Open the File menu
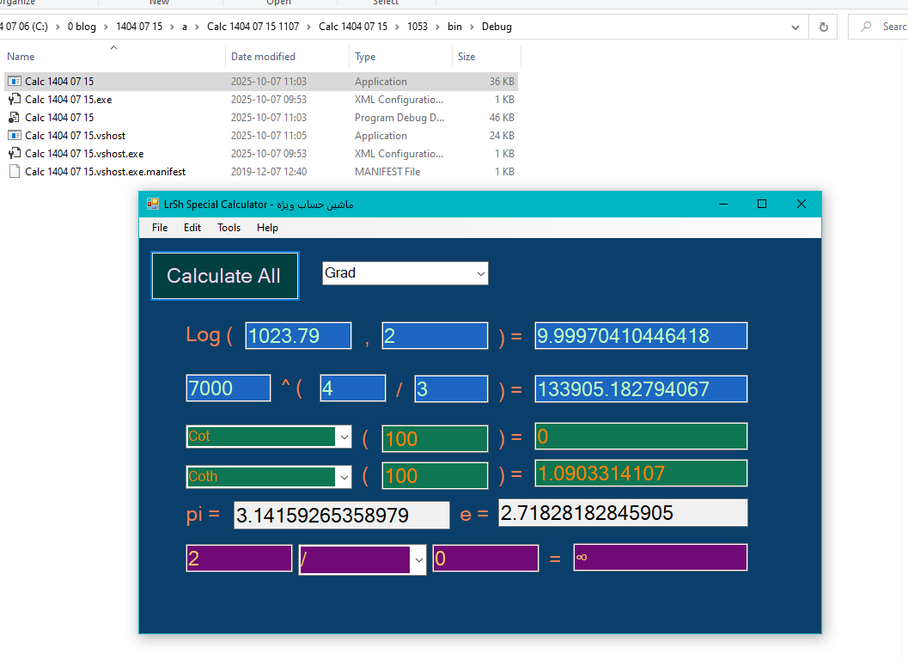This screenshot has height=660, width=908. [160, 228]
